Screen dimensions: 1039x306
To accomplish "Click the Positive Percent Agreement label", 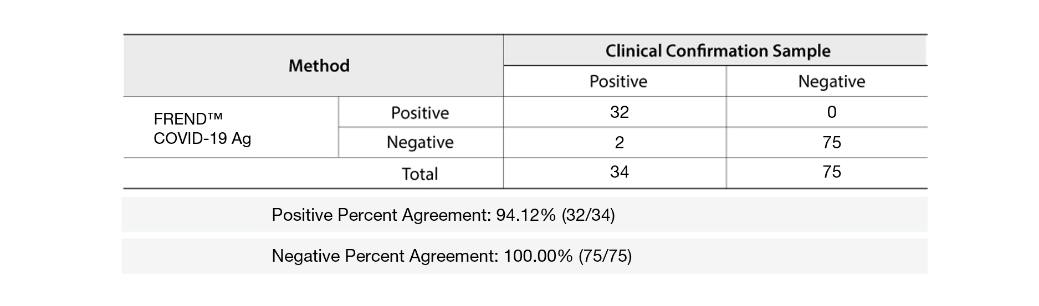I will pos(381,215).
